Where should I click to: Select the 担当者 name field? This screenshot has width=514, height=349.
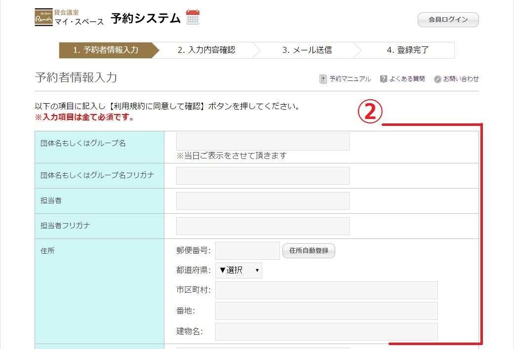[263, 201]
